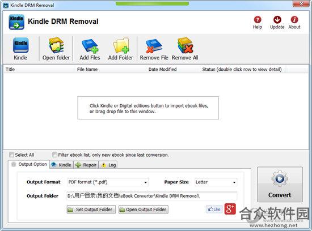The image size is (312, 231).
Task: Open the Help icon
Action: tap(258, 20)
